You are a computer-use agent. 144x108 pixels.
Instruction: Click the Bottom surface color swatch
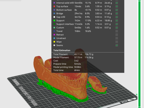pos(54,10)
